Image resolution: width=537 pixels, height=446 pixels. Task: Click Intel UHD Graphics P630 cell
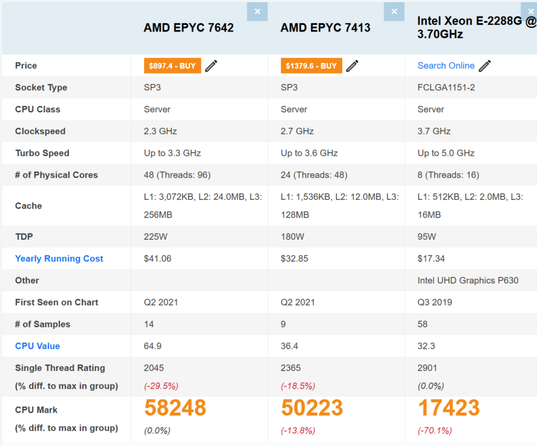pyautogui.click(x=468, y=281)
